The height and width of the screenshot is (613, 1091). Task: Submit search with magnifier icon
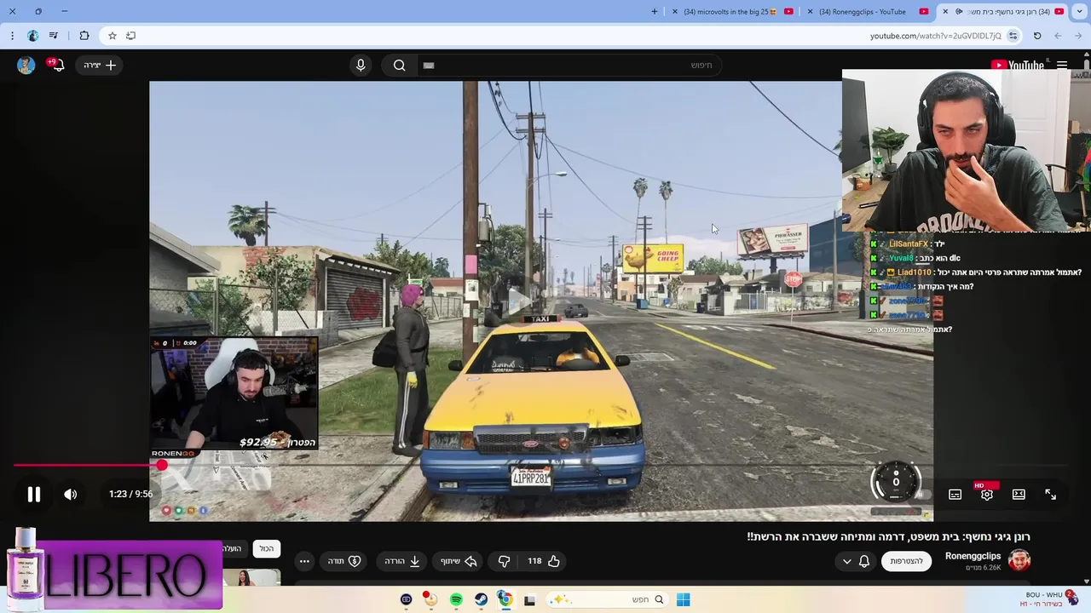point(399,66)
